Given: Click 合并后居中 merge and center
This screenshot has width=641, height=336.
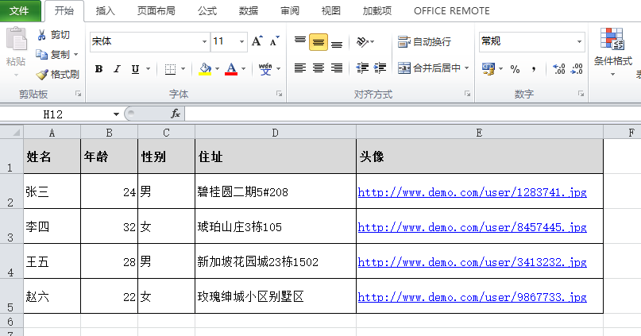Looking at the screenshot, I should pos(429,68).
